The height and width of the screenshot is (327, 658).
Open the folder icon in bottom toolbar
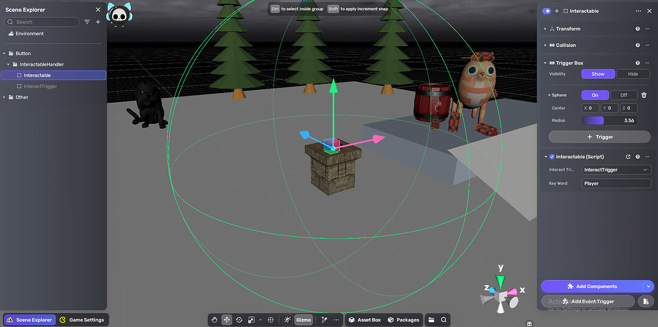click(x=431, y=320)
